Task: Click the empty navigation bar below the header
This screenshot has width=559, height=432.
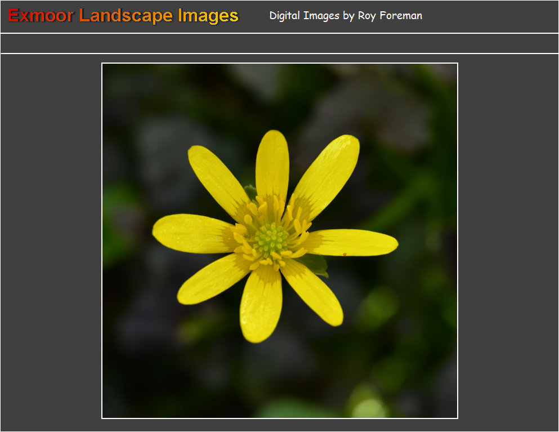Action: coord(279,43)
